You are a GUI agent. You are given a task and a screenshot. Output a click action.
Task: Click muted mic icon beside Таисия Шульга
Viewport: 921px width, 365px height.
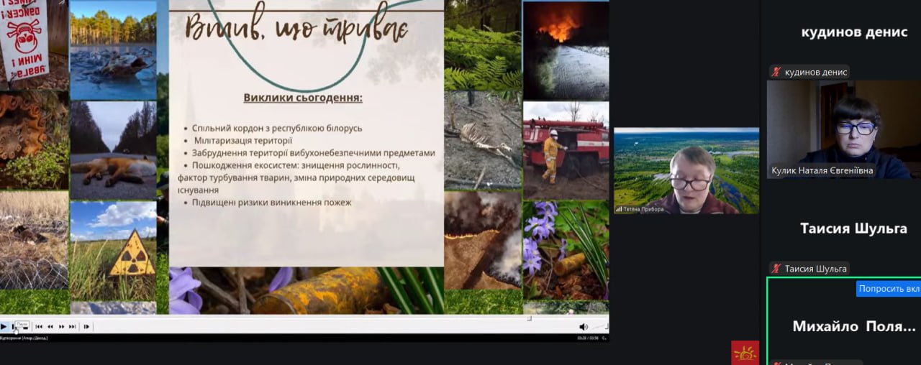[x=776, y=269]
